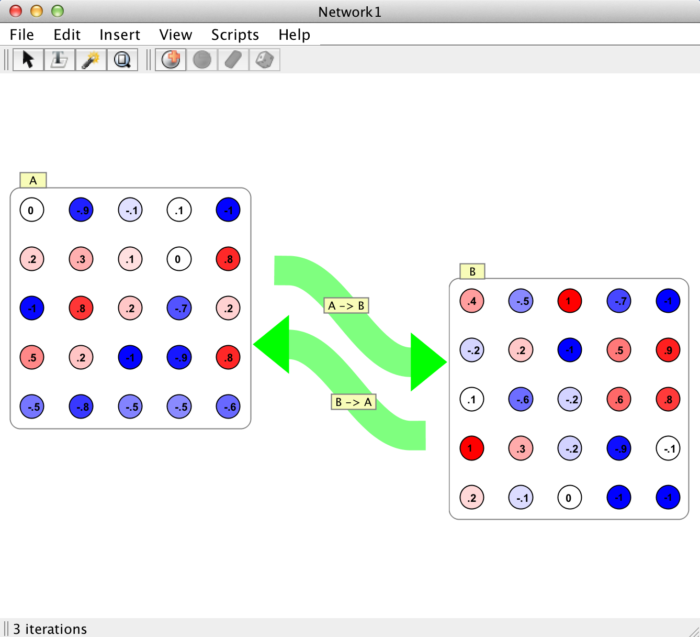The width and height of the screenshot is (700, 637).
Task: Select the group A label tab
Action: [x=33, y=180]
